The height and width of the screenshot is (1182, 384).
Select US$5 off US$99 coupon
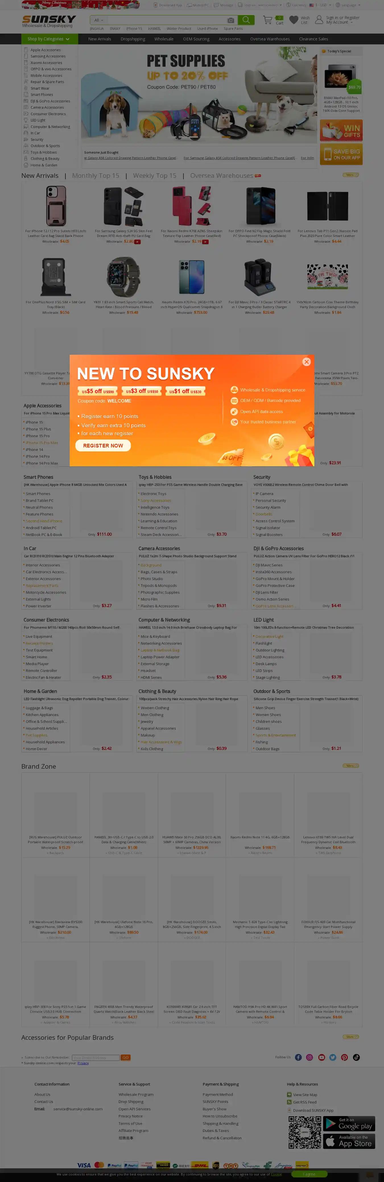coord(97,391)
